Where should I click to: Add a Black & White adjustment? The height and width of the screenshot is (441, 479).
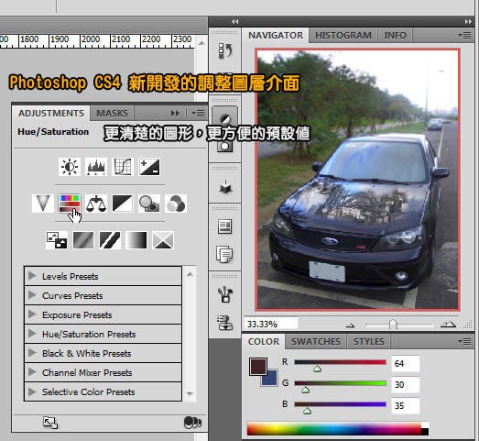point(123,204)
